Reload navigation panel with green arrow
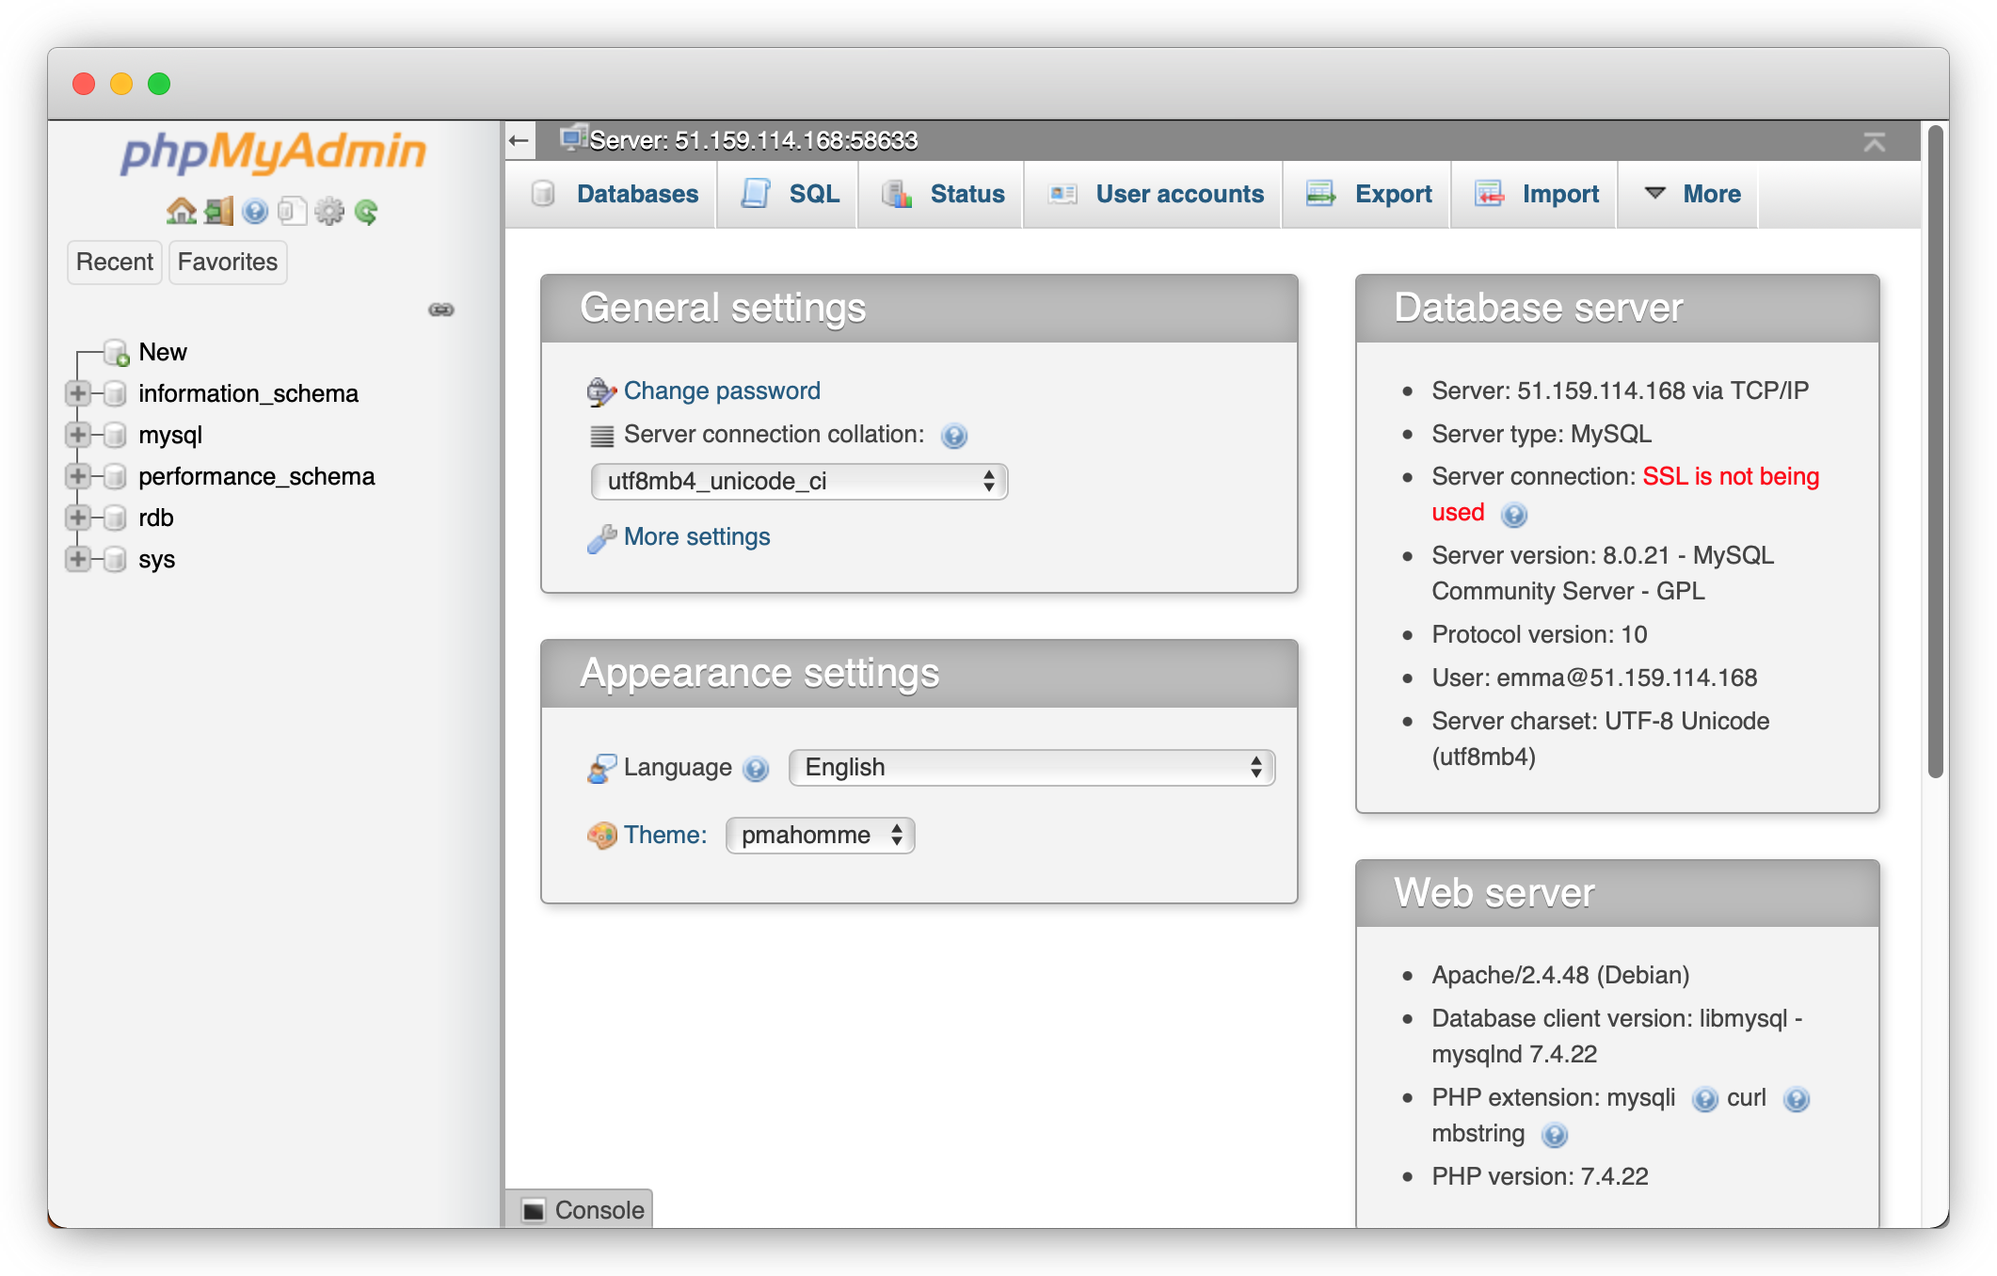Viewport: 1997px width, 1276px height. (x=366, y=211)
